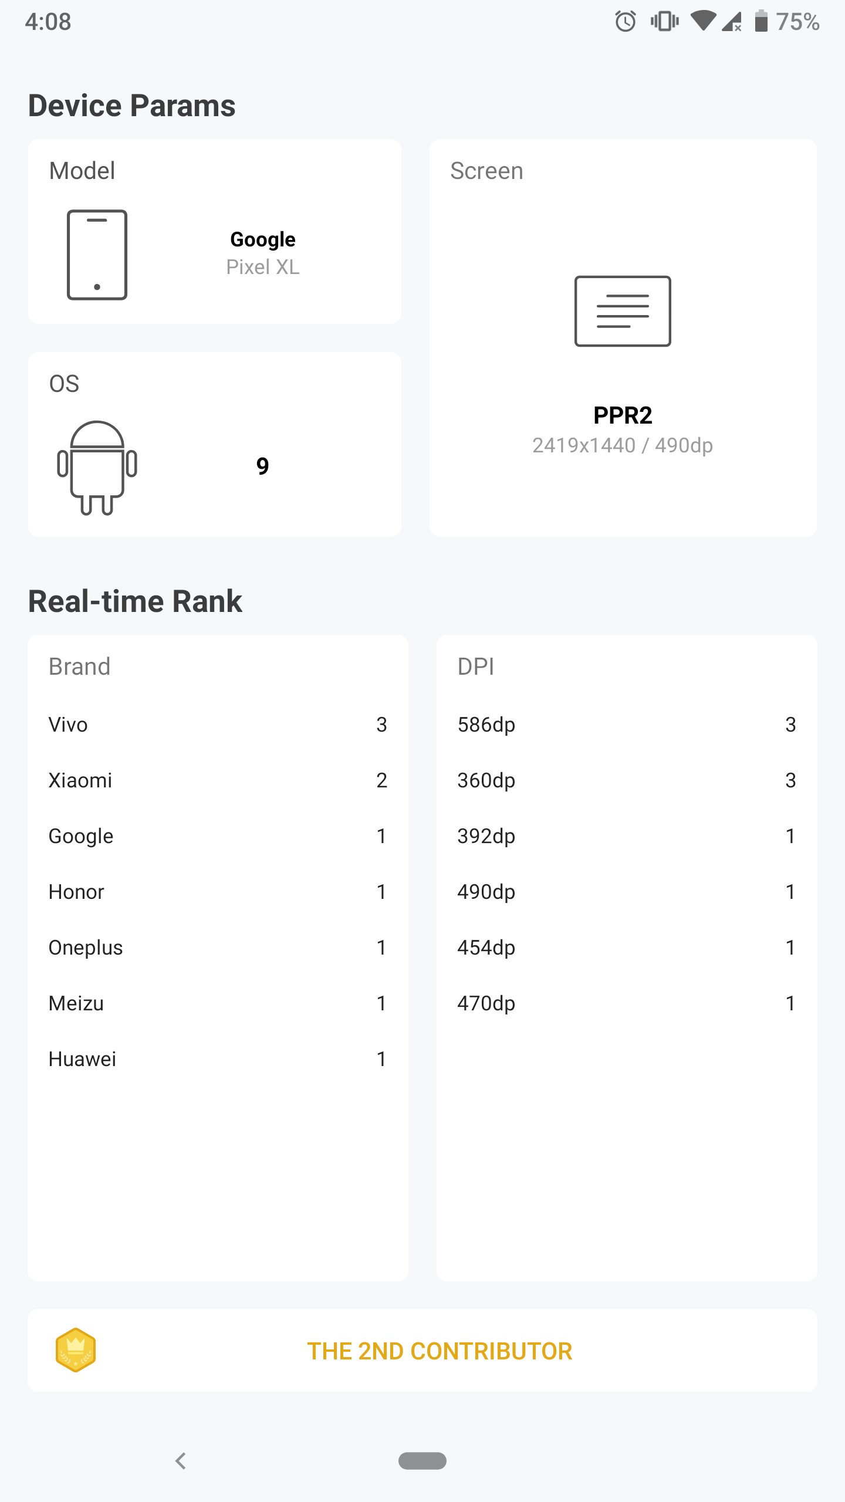Tap the gold crown contributor badge
This screenshot has width=845, height=1502.
click(76, 1350)
